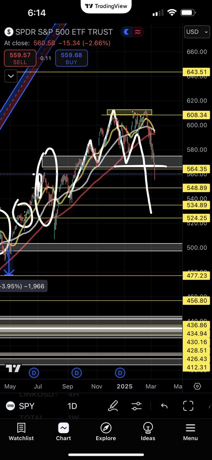This screenshot has width=212, height=460.
Task: Tap the dividend D marker near July
Action: [x=34, y=373]
